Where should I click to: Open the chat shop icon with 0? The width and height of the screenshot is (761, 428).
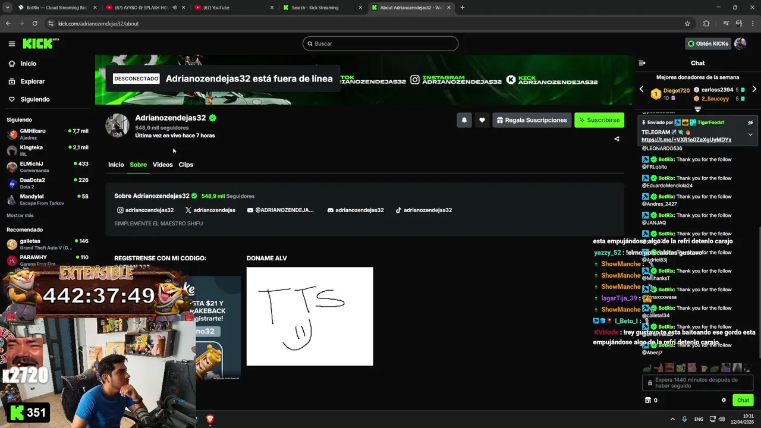(651, 400)
